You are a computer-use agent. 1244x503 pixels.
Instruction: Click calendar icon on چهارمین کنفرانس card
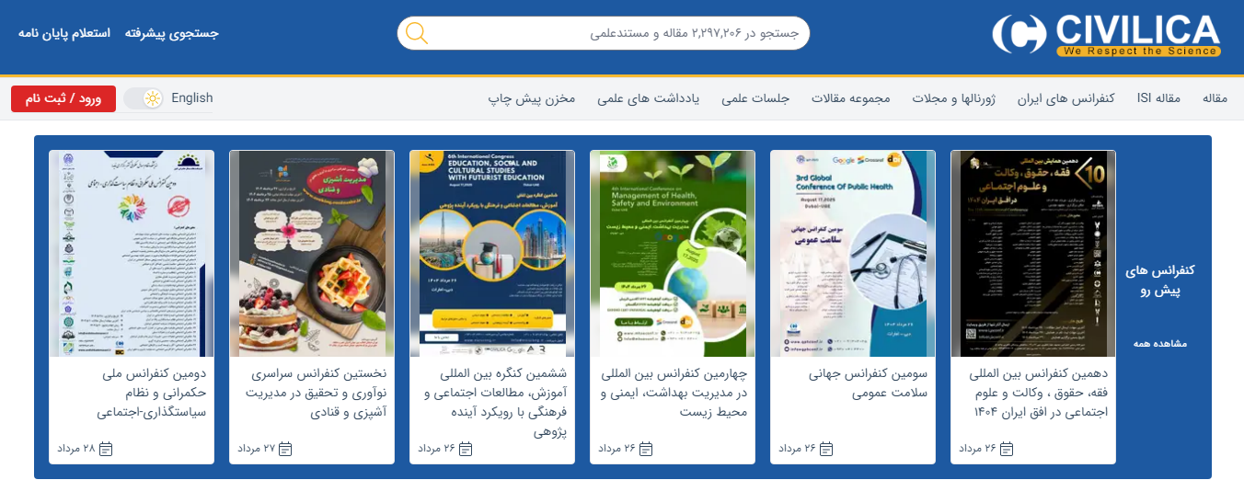tap(646, 449)
